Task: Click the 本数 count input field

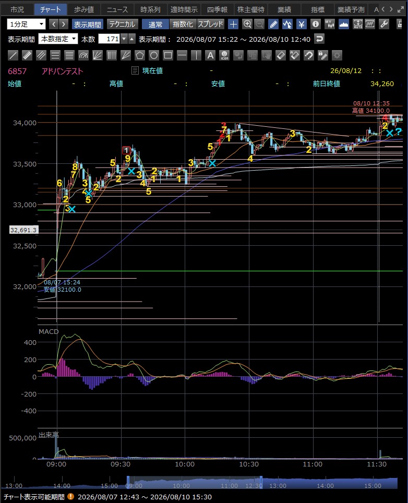Action: 109,39
